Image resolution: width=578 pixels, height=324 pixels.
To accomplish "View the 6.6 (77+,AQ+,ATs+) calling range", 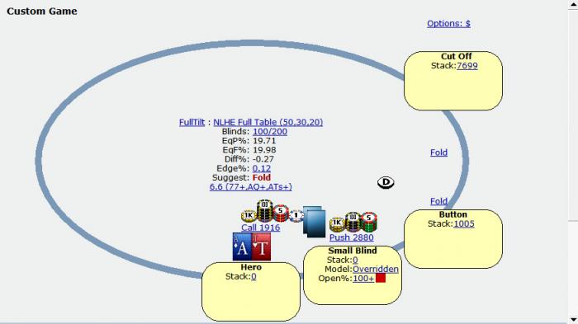I will tap(251, 186).
